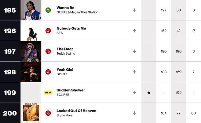Click red down arrow for Nobody Gets Me
Image resolution: width=201 pixels, height=123 pixels.
coord(48,31)
